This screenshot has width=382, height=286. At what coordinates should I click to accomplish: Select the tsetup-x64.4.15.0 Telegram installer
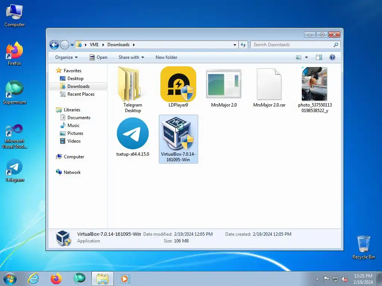(x=132, y=137)
